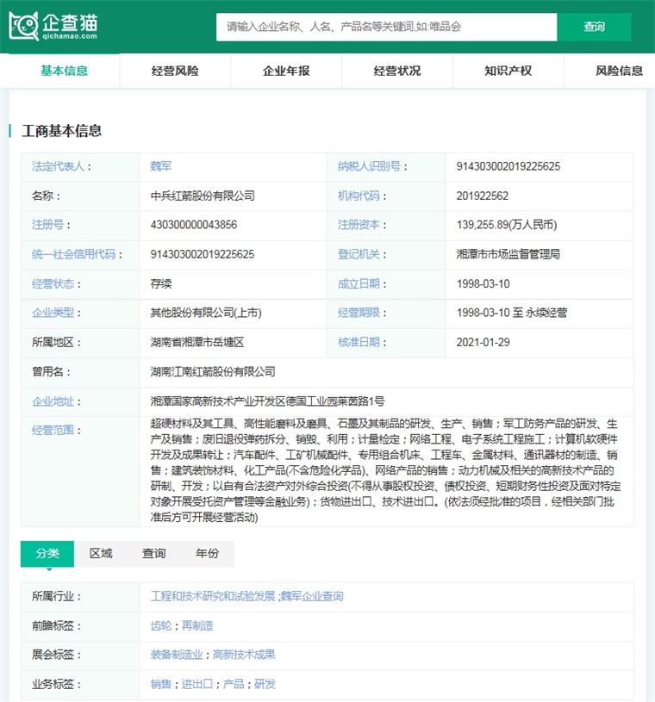The width and height of the screenshot is (655, 702).
Task: Click the 进出口 business tag
Action: [x=197, y=684]
